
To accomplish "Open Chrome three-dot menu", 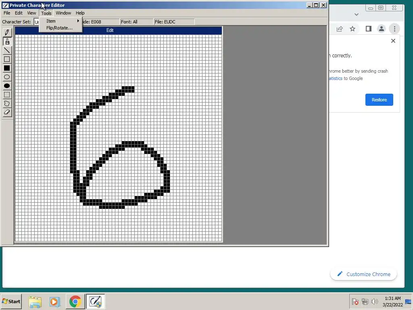I will tap(394, 29).
